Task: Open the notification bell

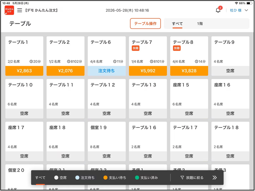Action: point(218,10)
